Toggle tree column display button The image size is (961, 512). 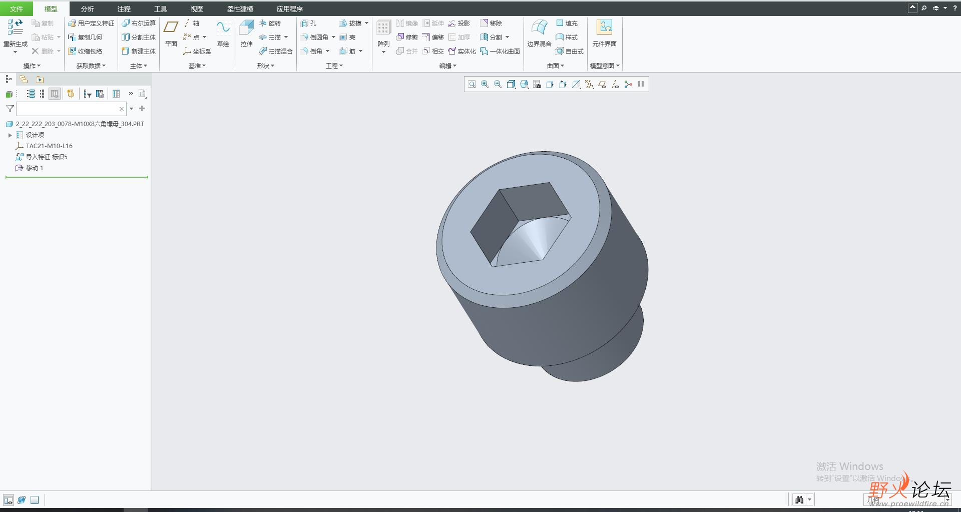tap(55, 94)
